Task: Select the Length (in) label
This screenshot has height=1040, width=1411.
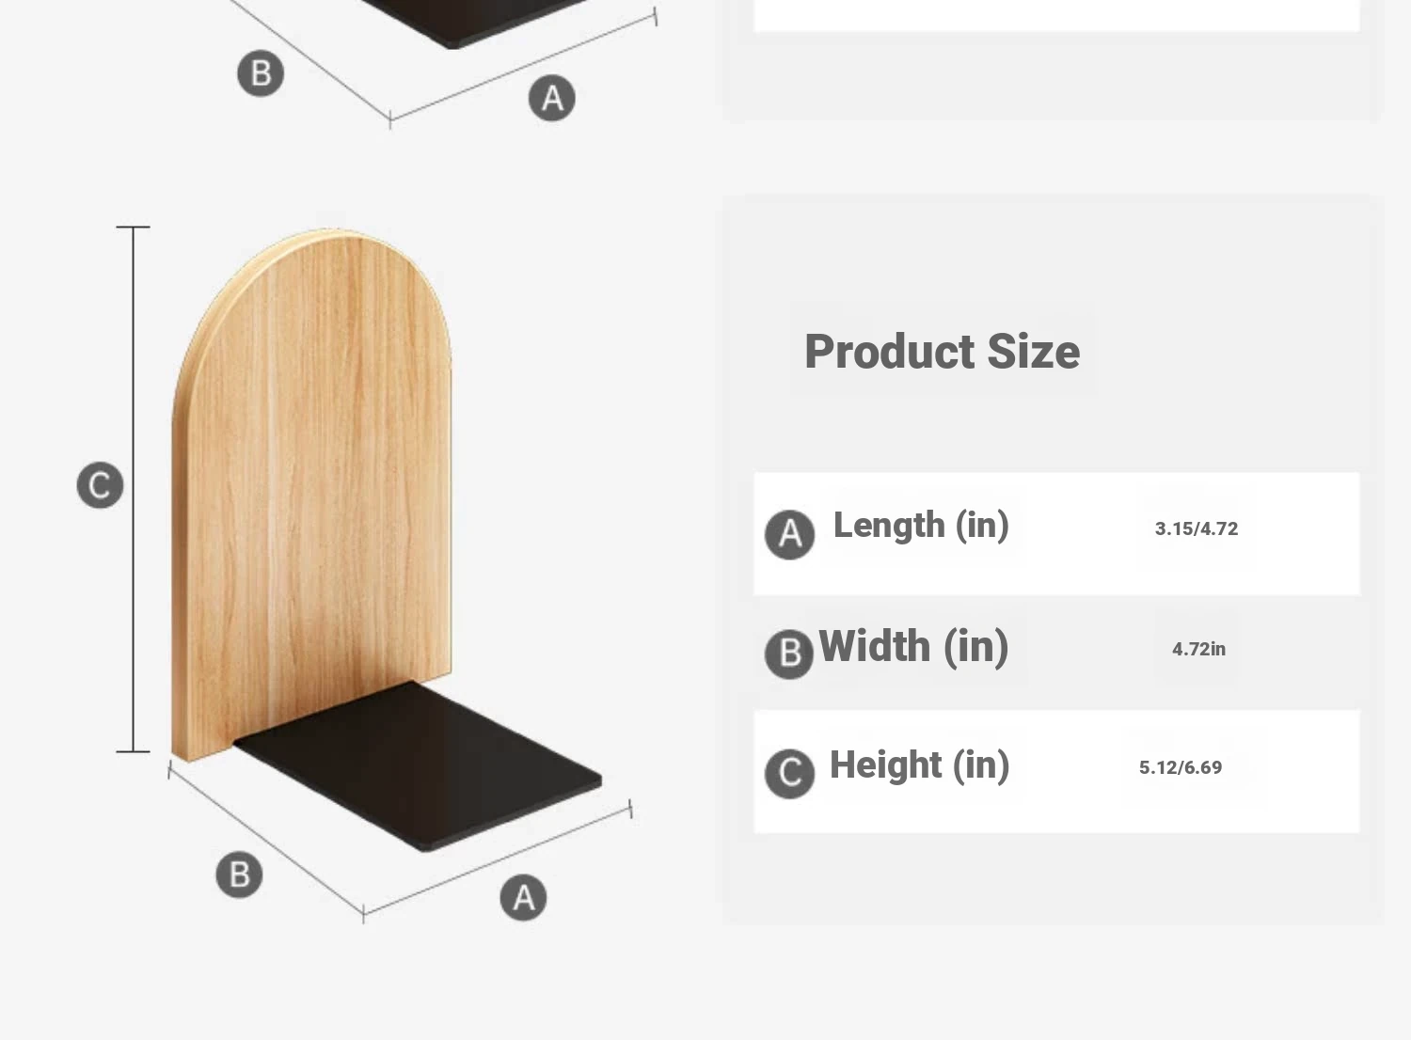Action: [x=921, y=525]
